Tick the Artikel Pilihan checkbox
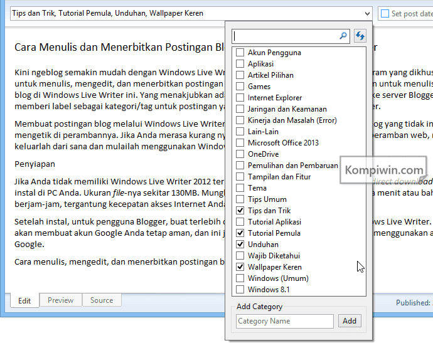The height and width of the screenshot is (343, 433). point(240,75)
